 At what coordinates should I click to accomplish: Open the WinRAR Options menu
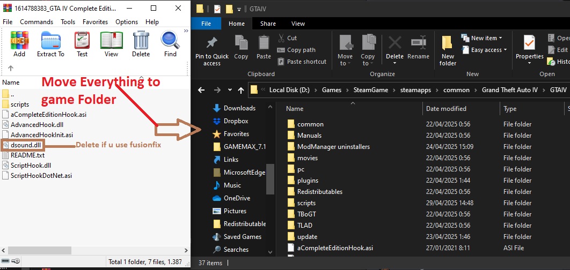point(127,22)
